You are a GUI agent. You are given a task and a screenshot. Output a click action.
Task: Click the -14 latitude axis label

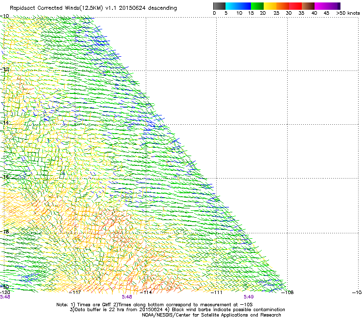(x=5, y=123)
